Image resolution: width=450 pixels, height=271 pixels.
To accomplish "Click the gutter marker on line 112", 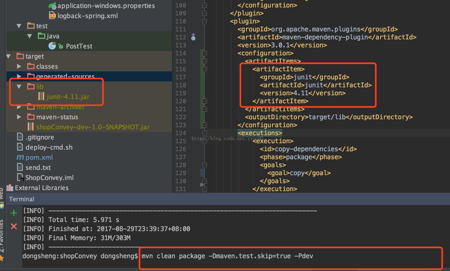I will point(193,37).
